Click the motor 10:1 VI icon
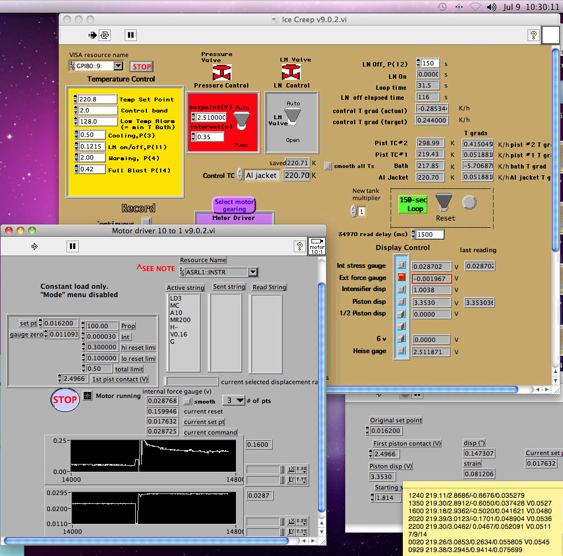Viewport: 563px width, 556px height. [317, 246]
